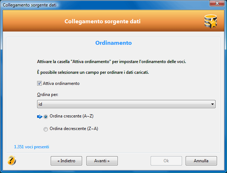Select Ordina crescente (A~Z) radio button
This screenshot has width=227, height=173.
[x=46, y=117]
